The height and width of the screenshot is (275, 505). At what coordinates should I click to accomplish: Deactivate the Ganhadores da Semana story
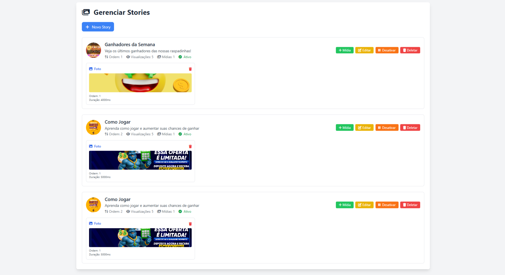point(387,50)
